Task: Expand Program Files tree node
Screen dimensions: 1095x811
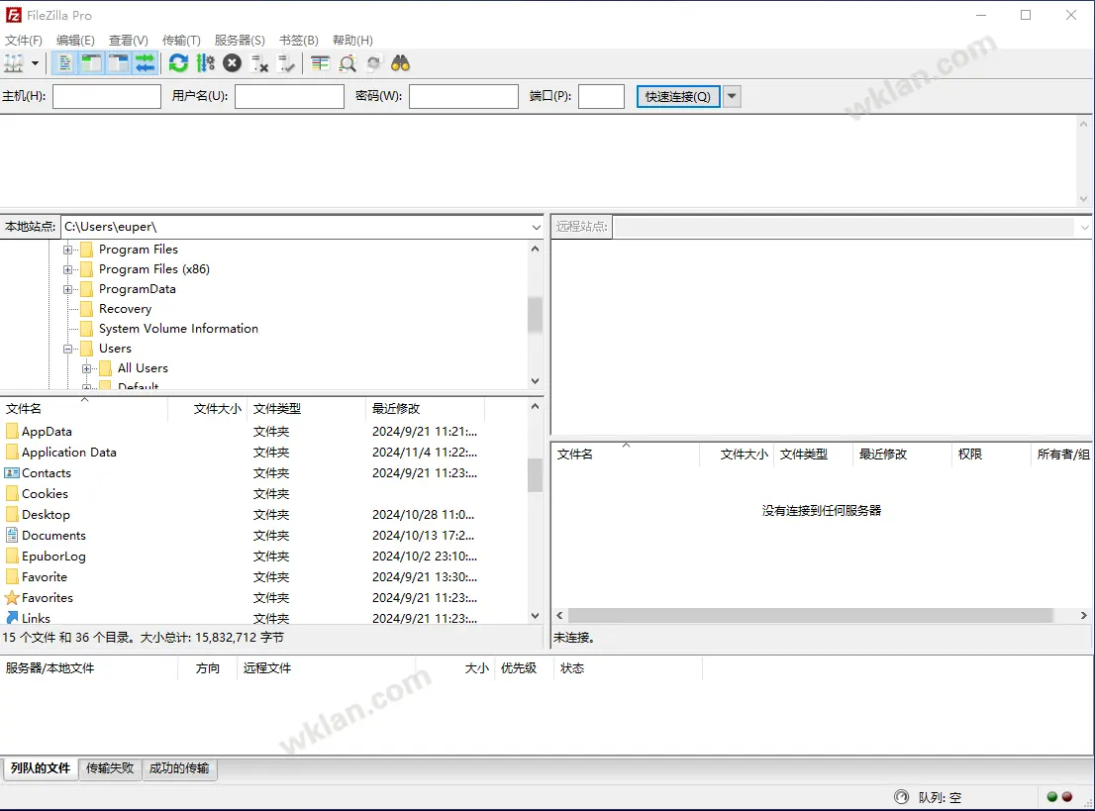Action: coord(67,250)
